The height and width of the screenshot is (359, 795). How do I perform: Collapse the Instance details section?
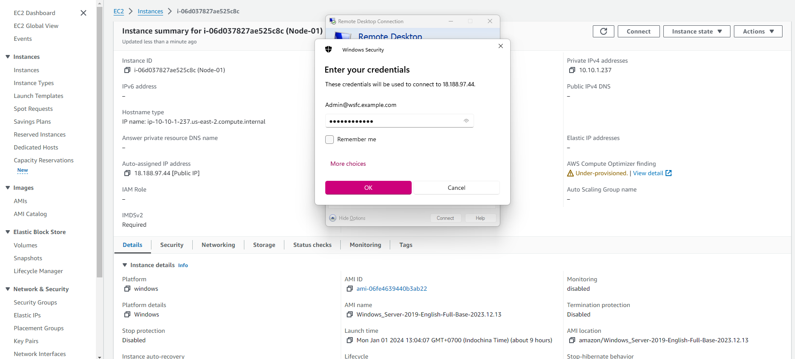(125, 265)
